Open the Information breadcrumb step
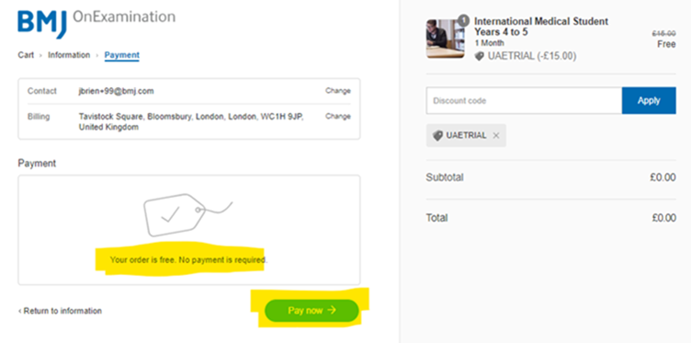 coord(69,55)
